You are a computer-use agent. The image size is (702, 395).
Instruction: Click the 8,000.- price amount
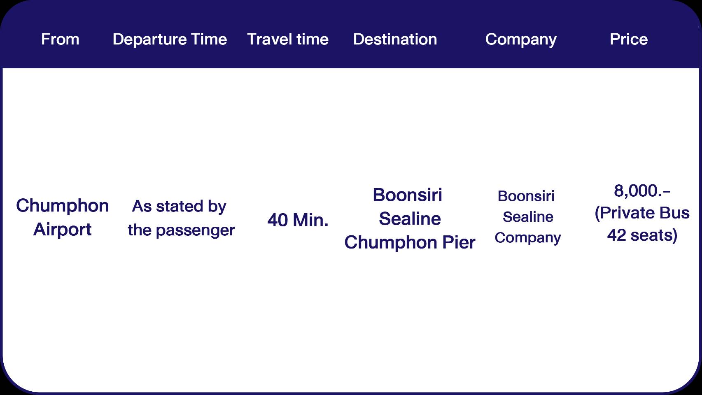(x=642, y=191)
